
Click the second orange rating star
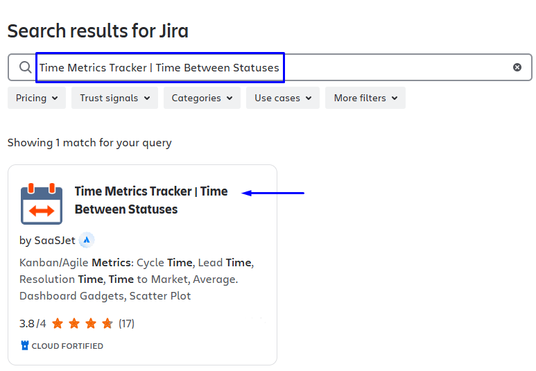coord(74,323)
